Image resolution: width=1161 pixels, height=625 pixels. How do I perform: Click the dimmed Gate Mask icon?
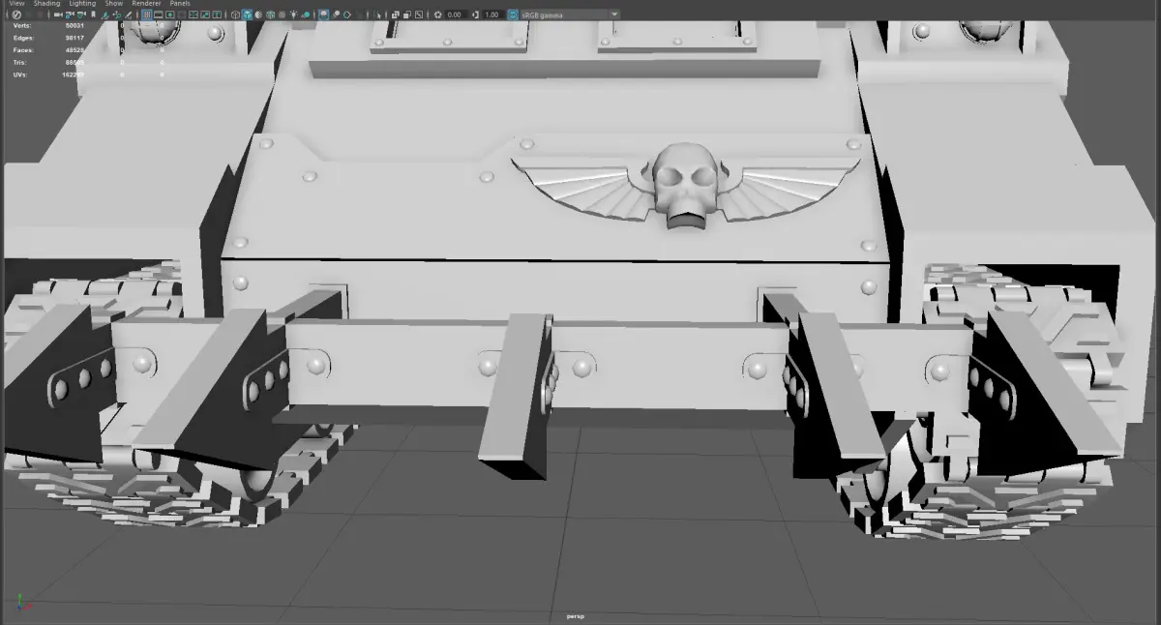(x=182, y=15)
